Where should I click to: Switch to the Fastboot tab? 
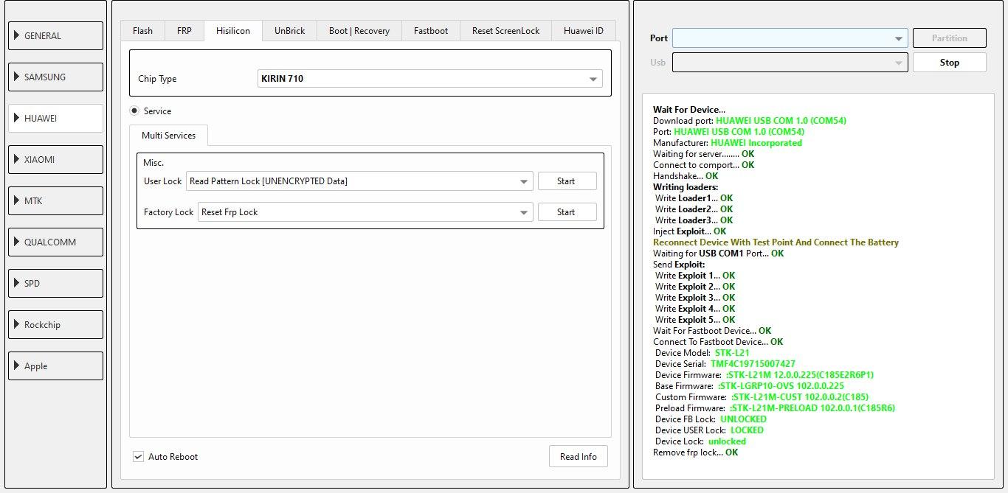pos(431,31)
